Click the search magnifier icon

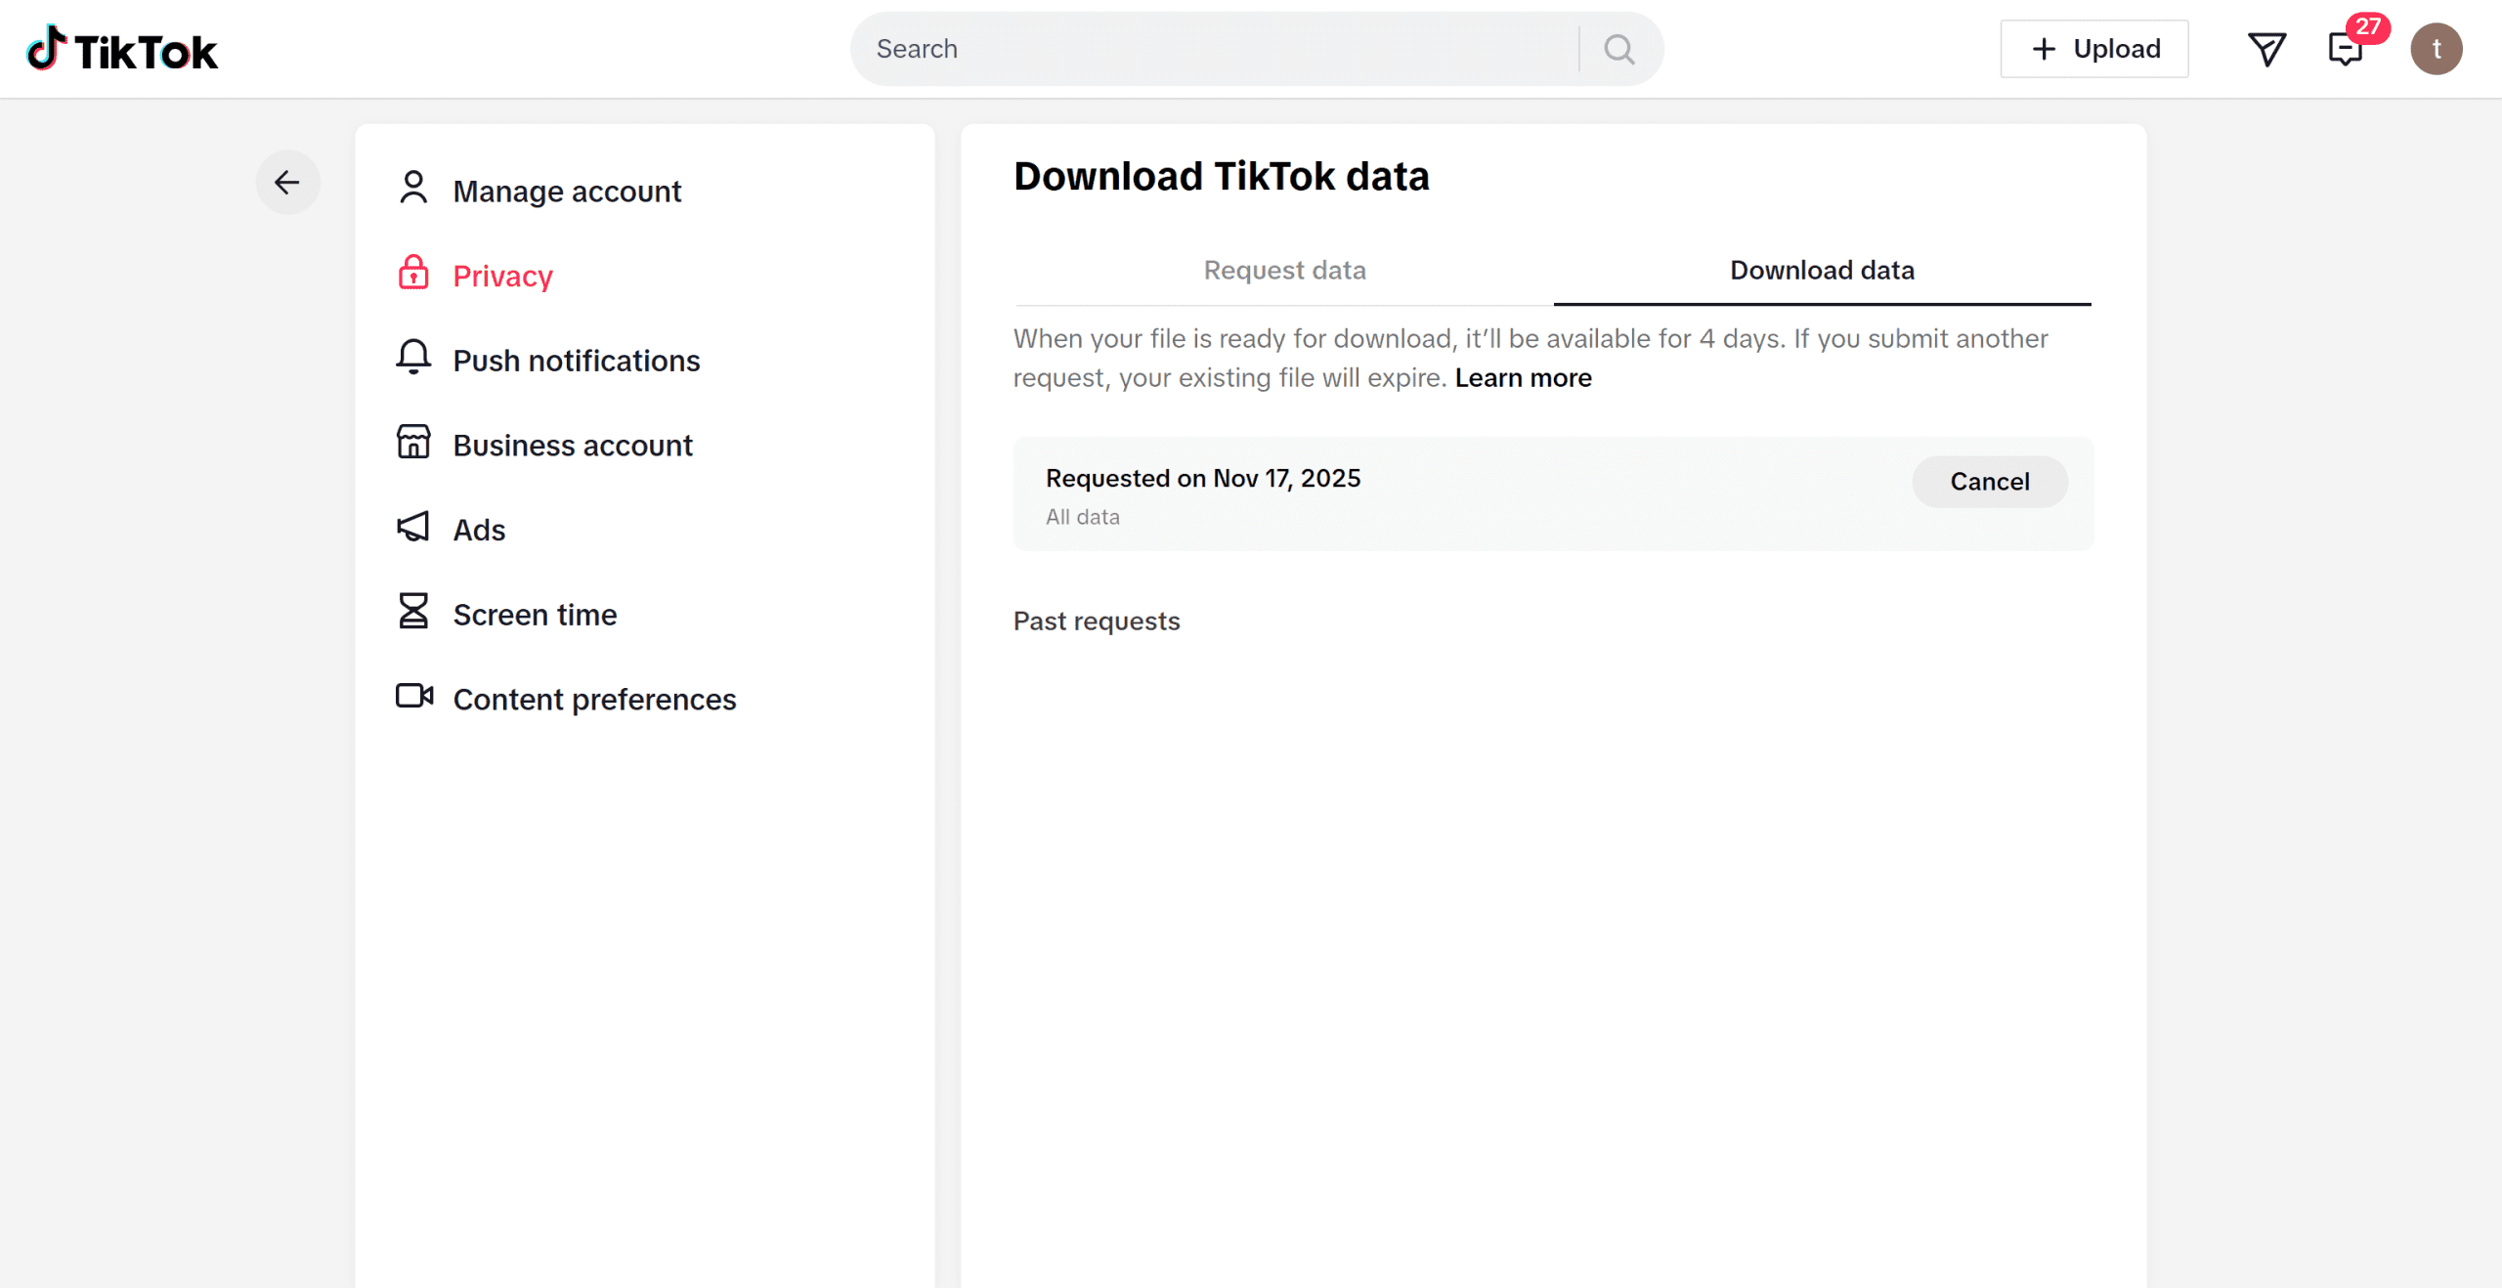coord(1619,49)
